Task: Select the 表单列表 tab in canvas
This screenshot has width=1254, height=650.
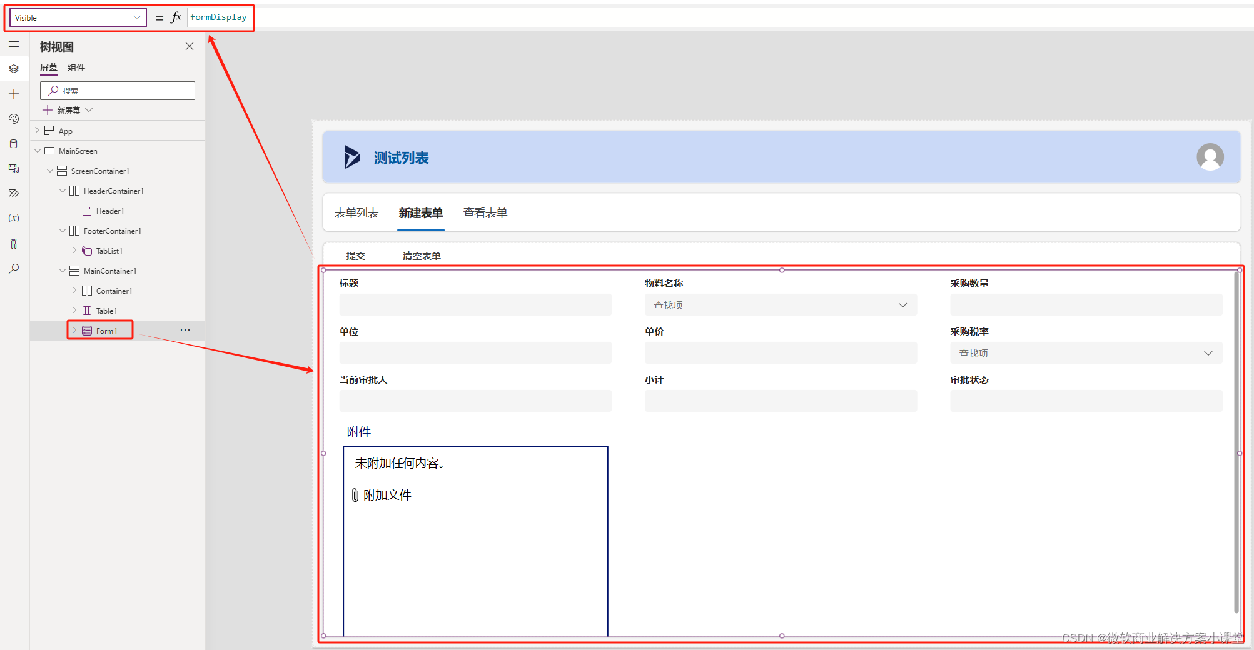Action: [x=356, y=212]
